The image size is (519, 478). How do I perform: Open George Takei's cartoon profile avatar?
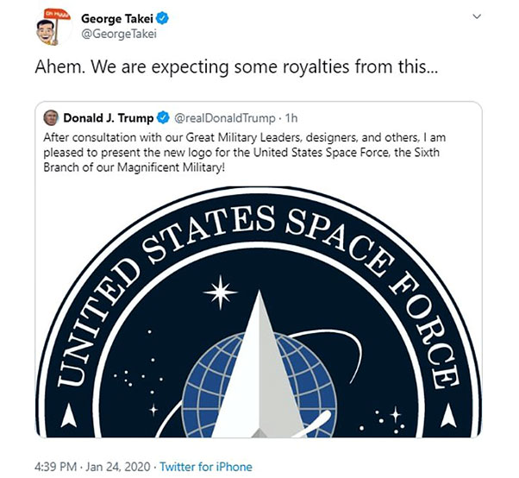click(x=53, y=27)
